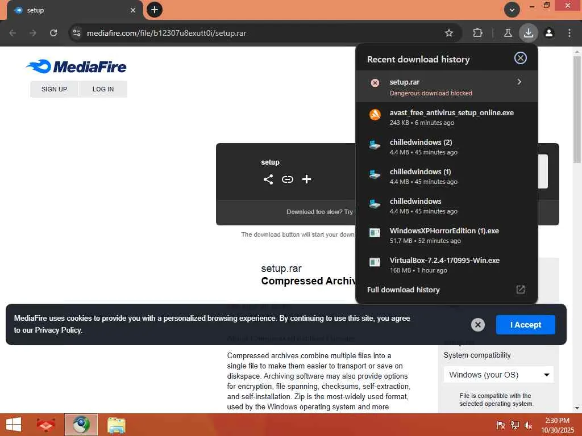
Task: Switch to the setup browser tab
Action: pos(74,10)
